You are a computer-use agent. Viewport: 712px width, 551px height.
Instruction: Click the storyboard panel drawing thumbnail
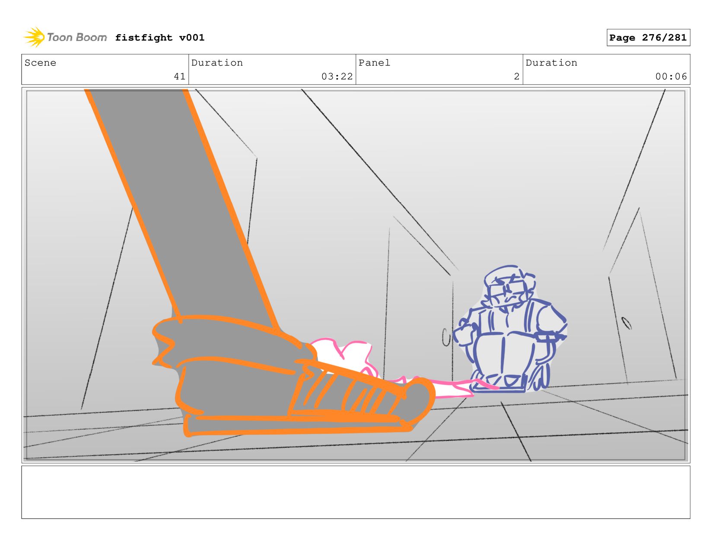click(x=356, y=275)
